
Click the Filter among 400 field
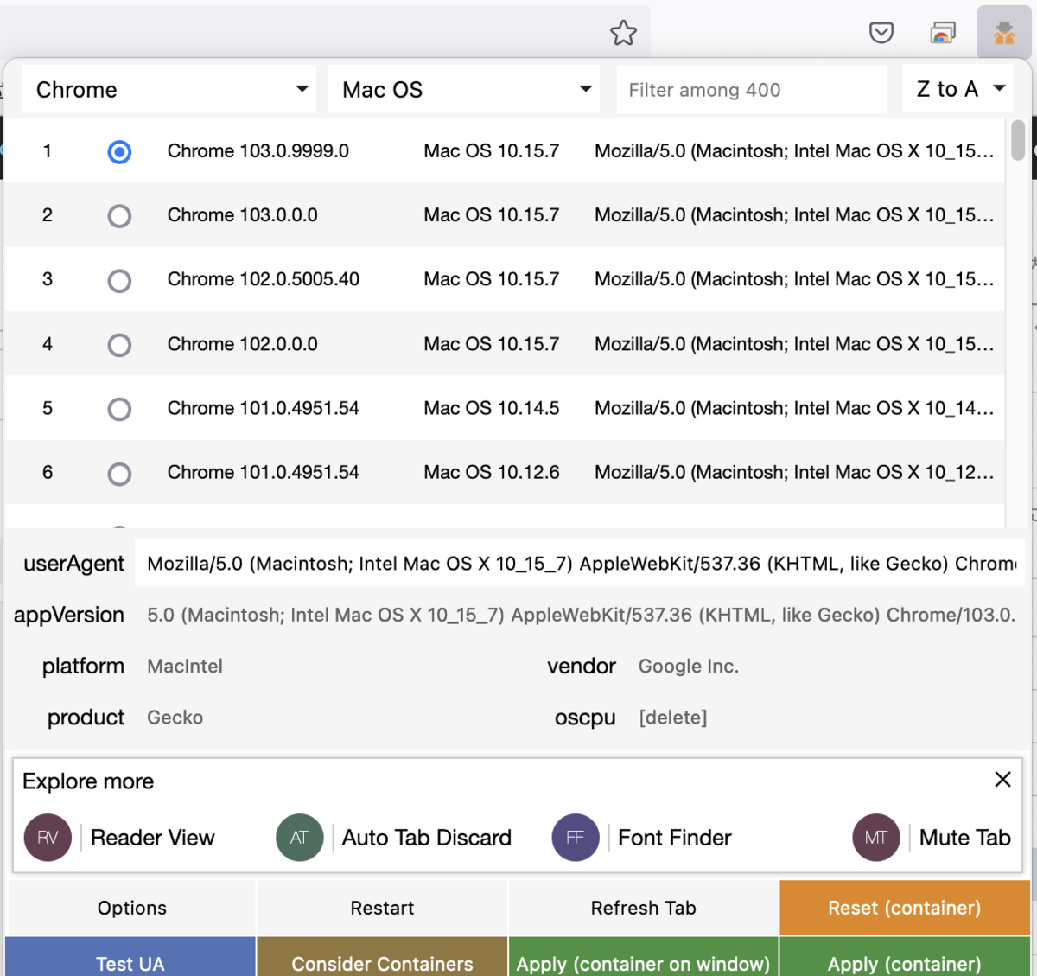click(x=752, y=90)
